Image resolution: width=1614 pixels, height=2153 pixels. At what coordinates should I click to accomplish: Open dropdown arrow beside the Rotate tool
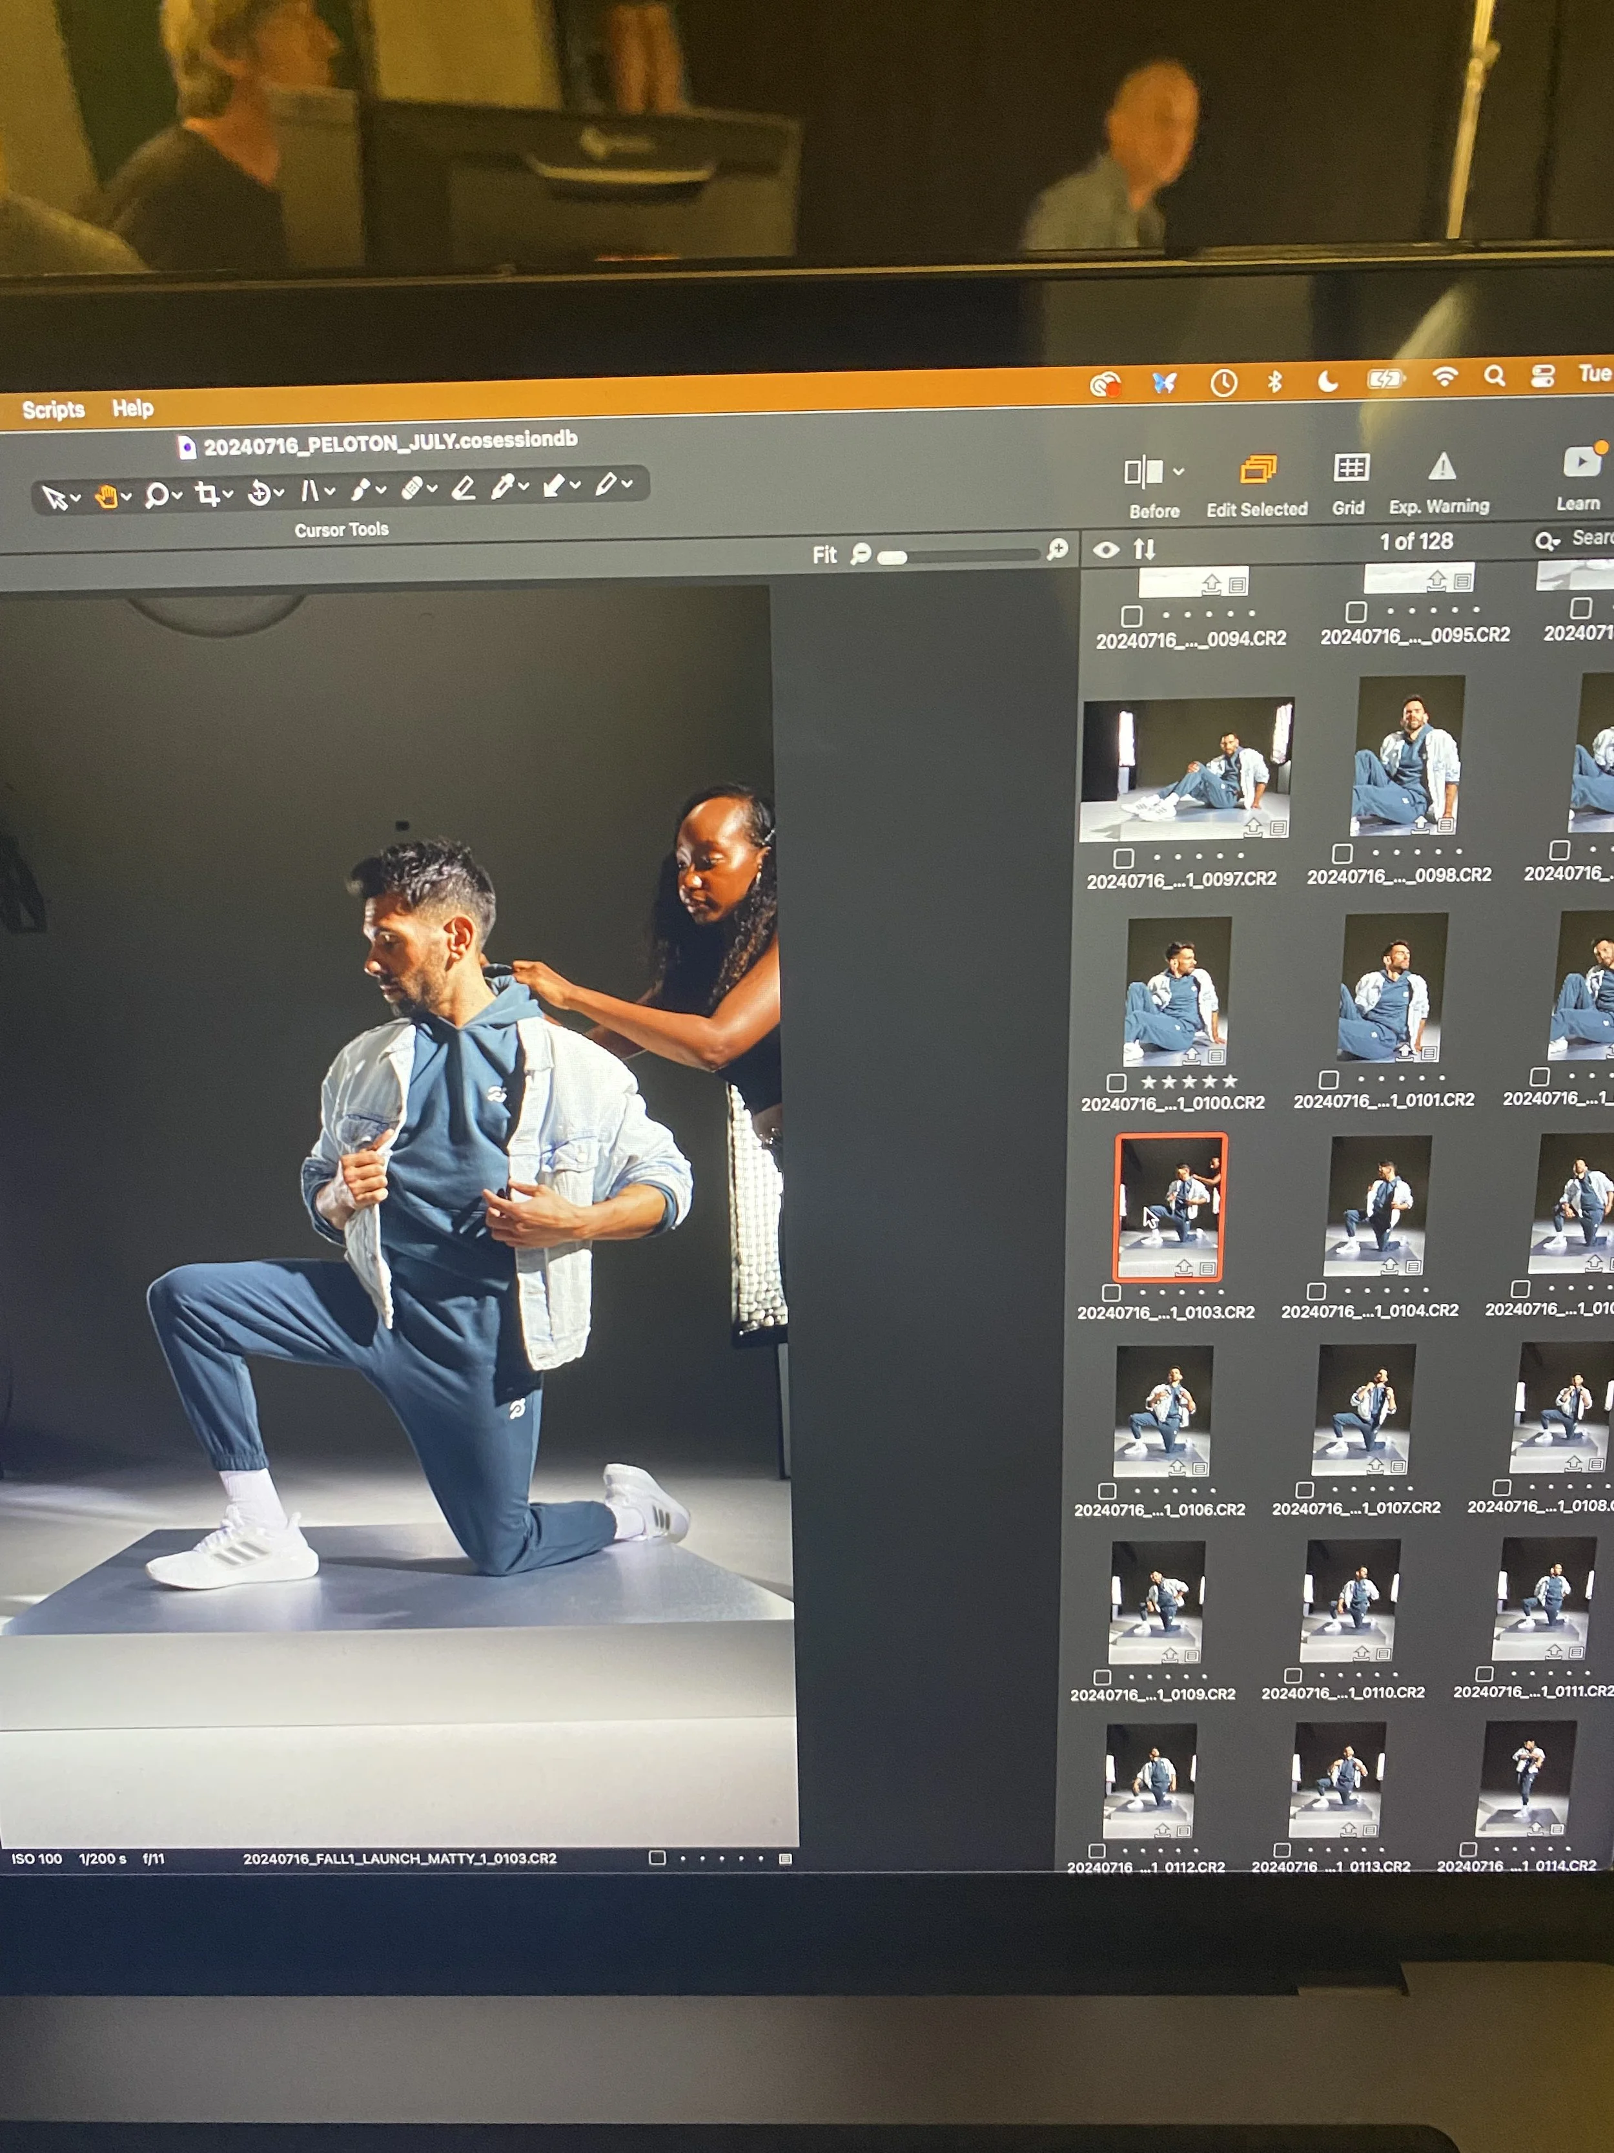point(279,494)
